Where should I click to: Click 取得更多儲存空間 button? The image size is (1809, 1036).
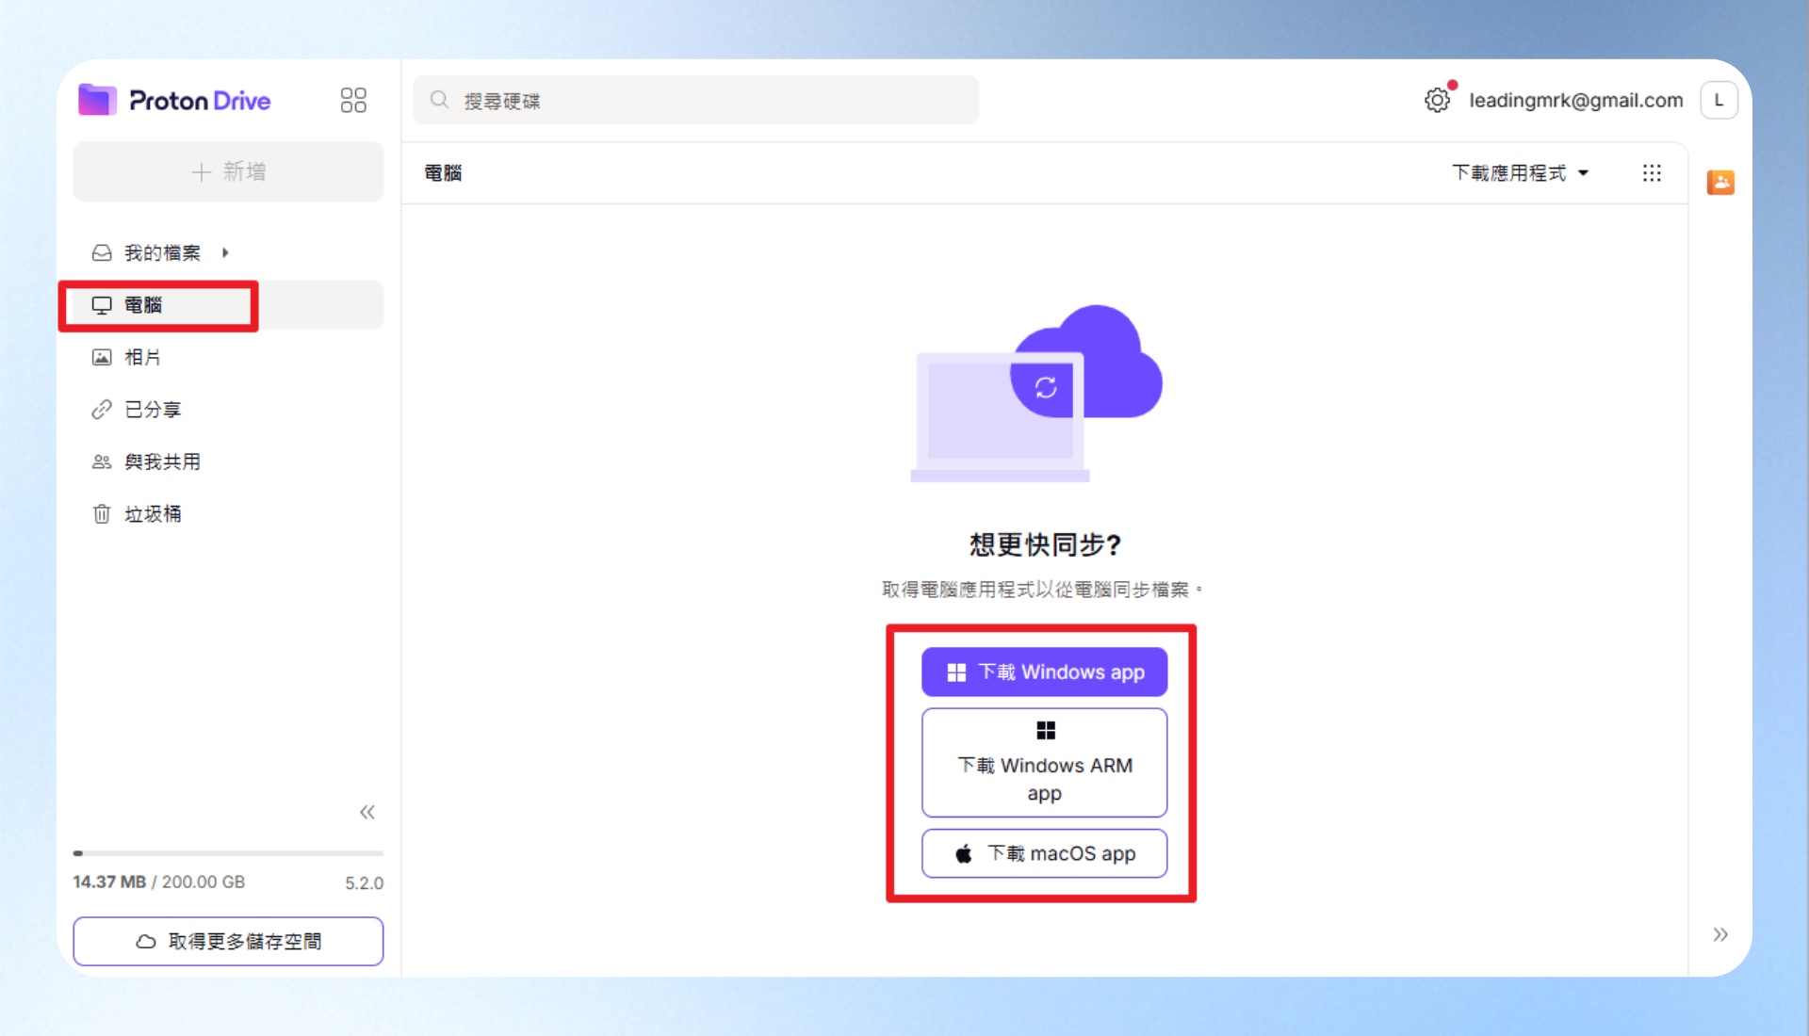click(228, 942)
